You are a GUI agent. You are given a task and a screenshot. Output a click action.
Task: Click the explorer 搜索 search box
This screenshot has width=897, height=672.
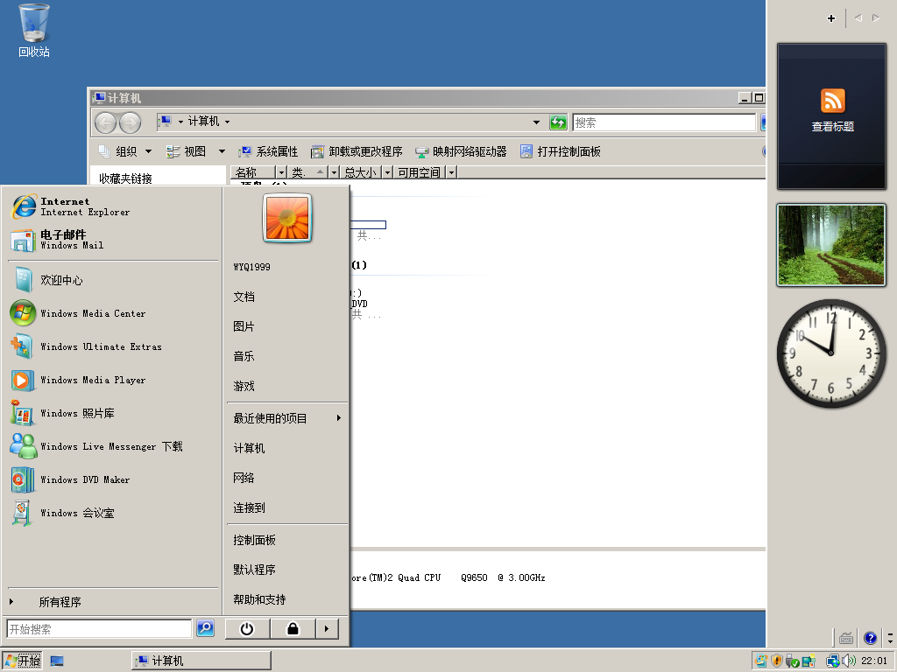click(x=664, y=122)
